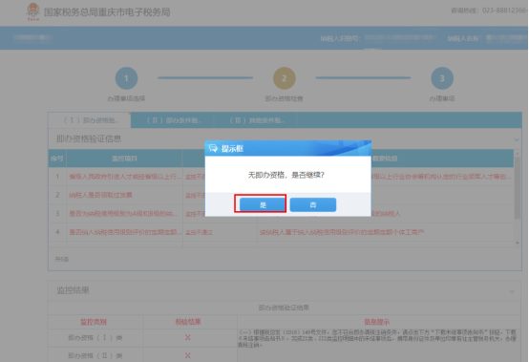Click the 是 button in the dialog

[x=263, y=204]
